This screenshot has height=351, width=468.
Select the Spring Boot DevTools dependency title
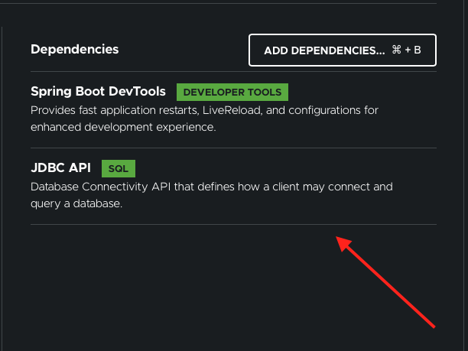tap(98, 92)
